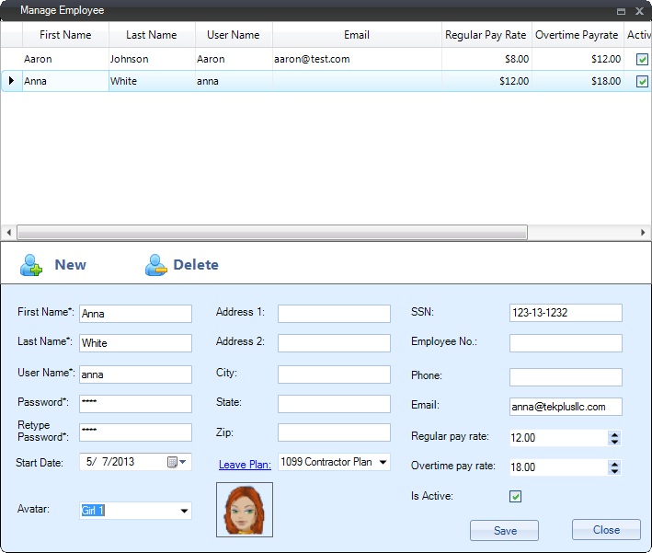This screenshot has height=553, width=652.
Task: Toggle Active checkbox for Anna's row
Action: (642, 81)
